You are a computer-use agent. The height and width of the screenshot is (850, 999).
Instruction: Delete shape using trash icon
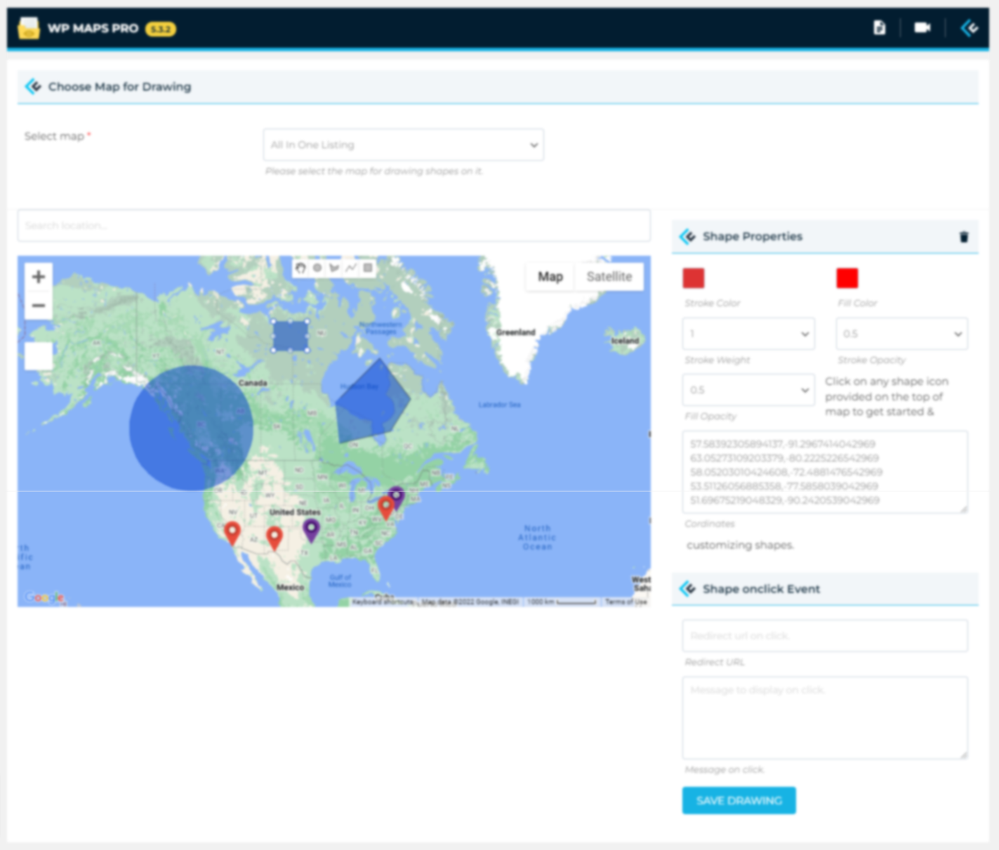pos(964,237)
